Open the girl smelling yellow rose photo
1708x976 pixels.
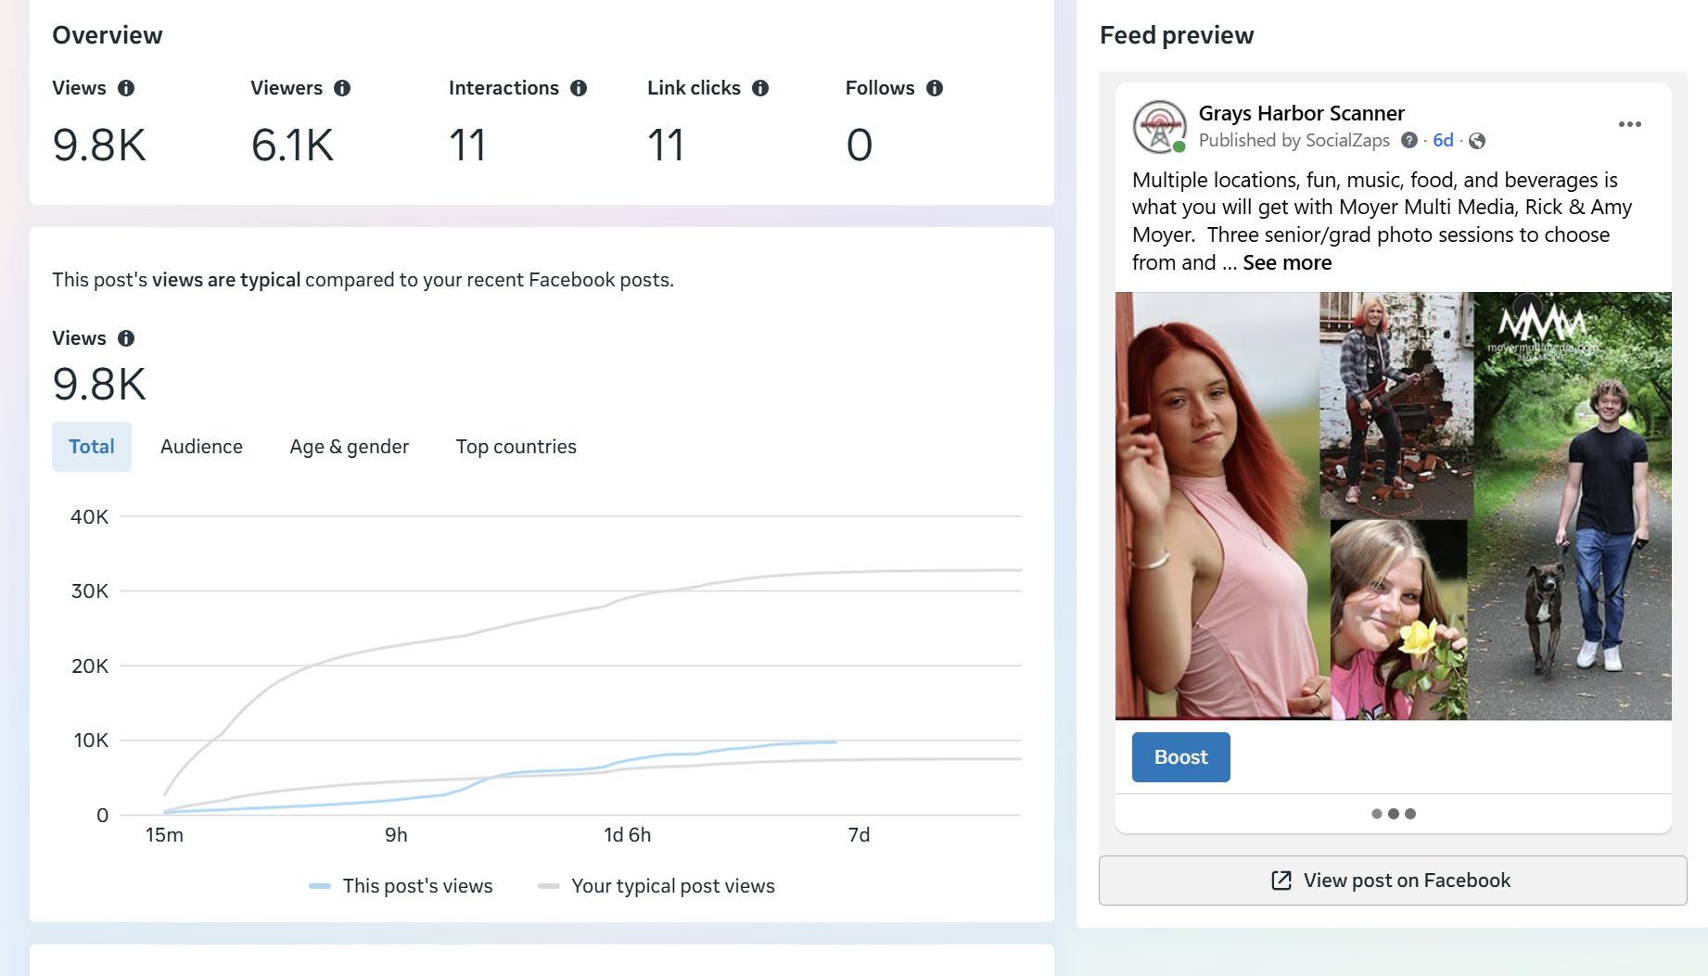point(1399,620)
